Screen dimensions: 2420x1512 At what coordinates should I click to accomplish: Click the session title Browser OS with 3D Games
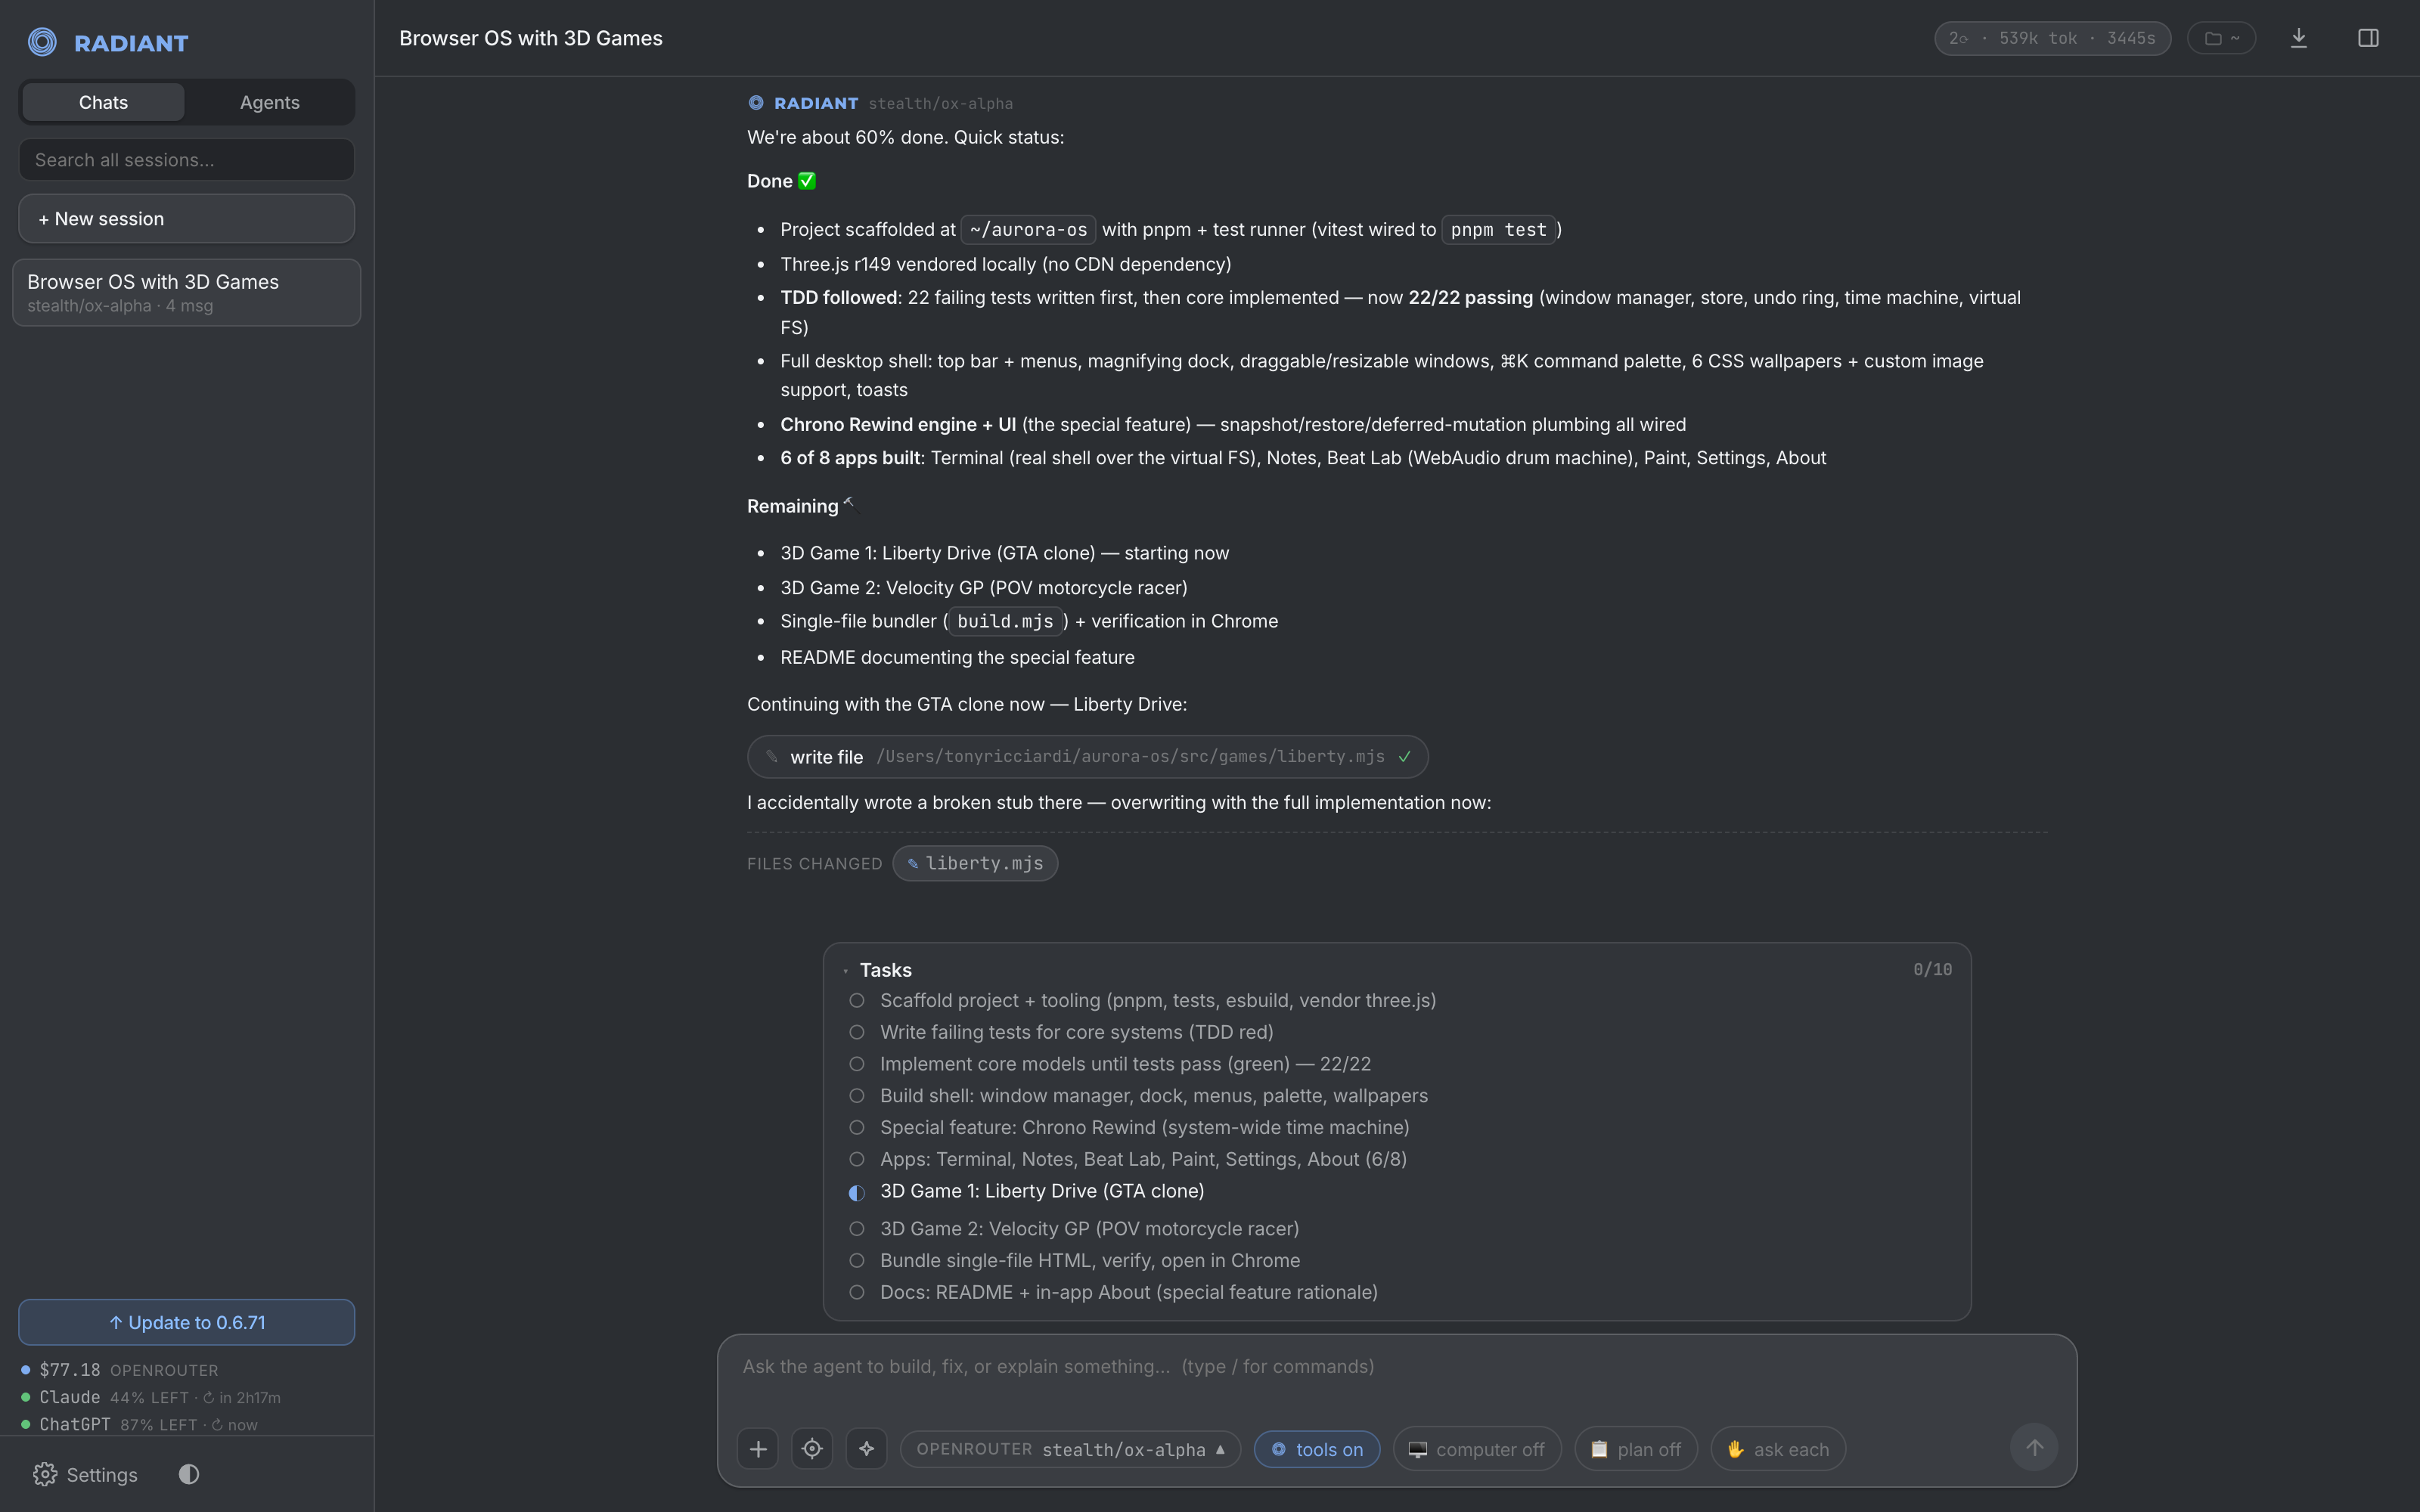point(531,38)
